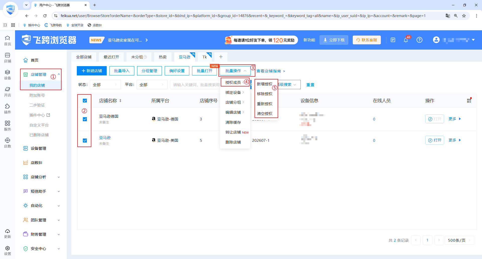482x259 pixels.
Task: Click the zoom magnifier icon in address bar
Action: click(456, 16)
